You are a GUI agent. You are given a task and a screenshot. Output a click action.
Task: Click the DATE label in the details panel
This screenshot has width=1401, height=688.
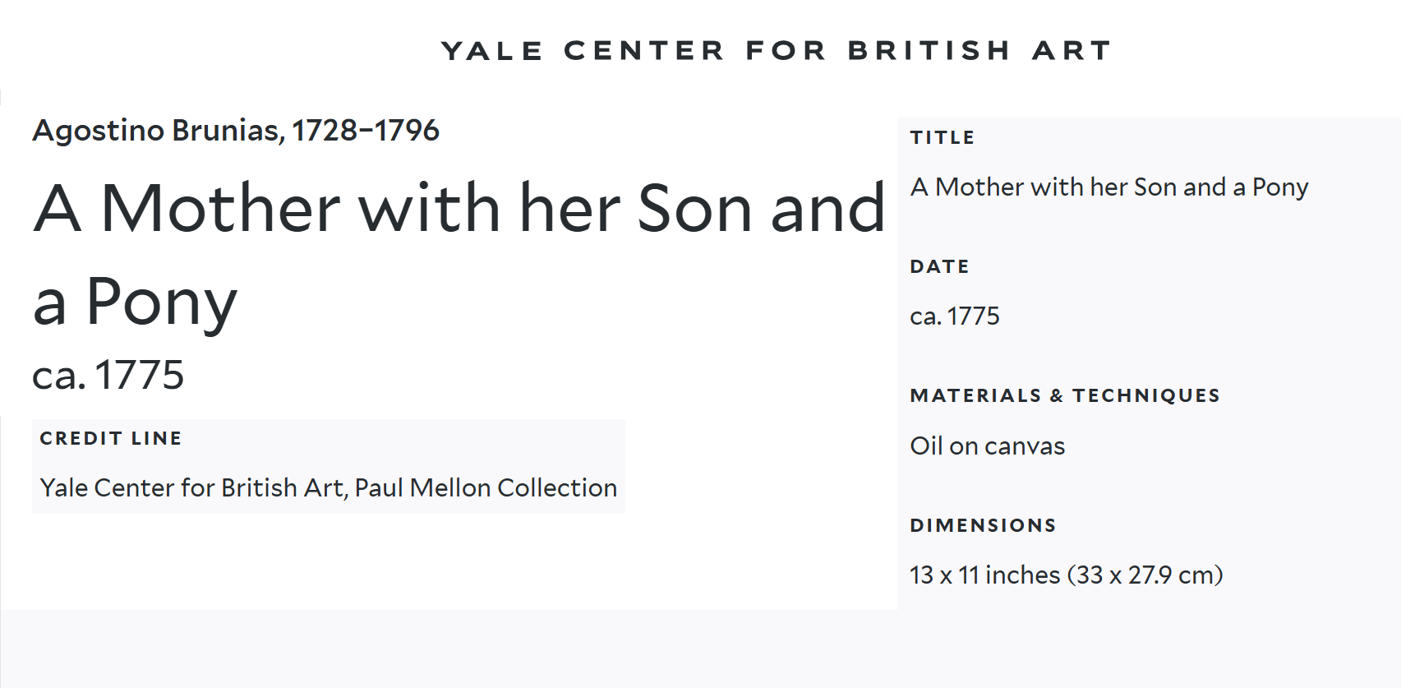click(940, 266)
